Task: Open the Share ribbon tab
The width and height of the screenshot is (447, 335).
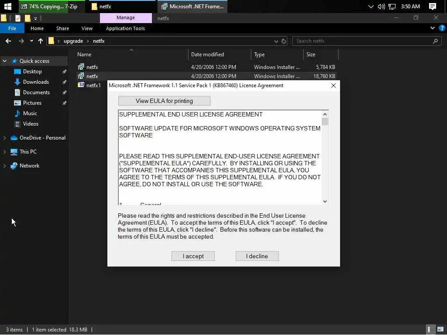Action: (62, 28)
